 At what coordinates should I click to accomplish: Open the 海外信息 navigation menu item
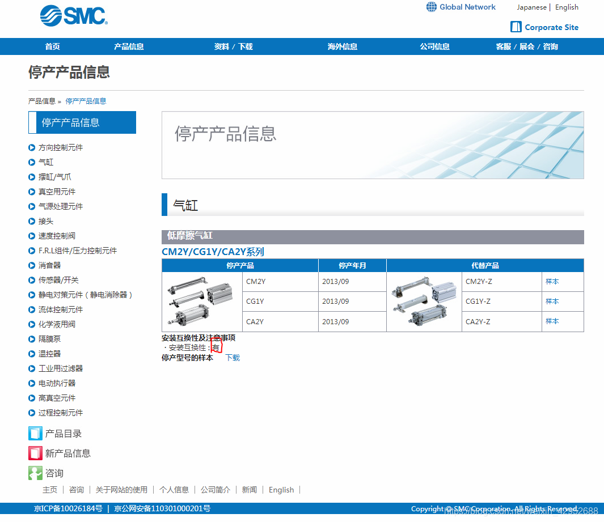point(343,46)
